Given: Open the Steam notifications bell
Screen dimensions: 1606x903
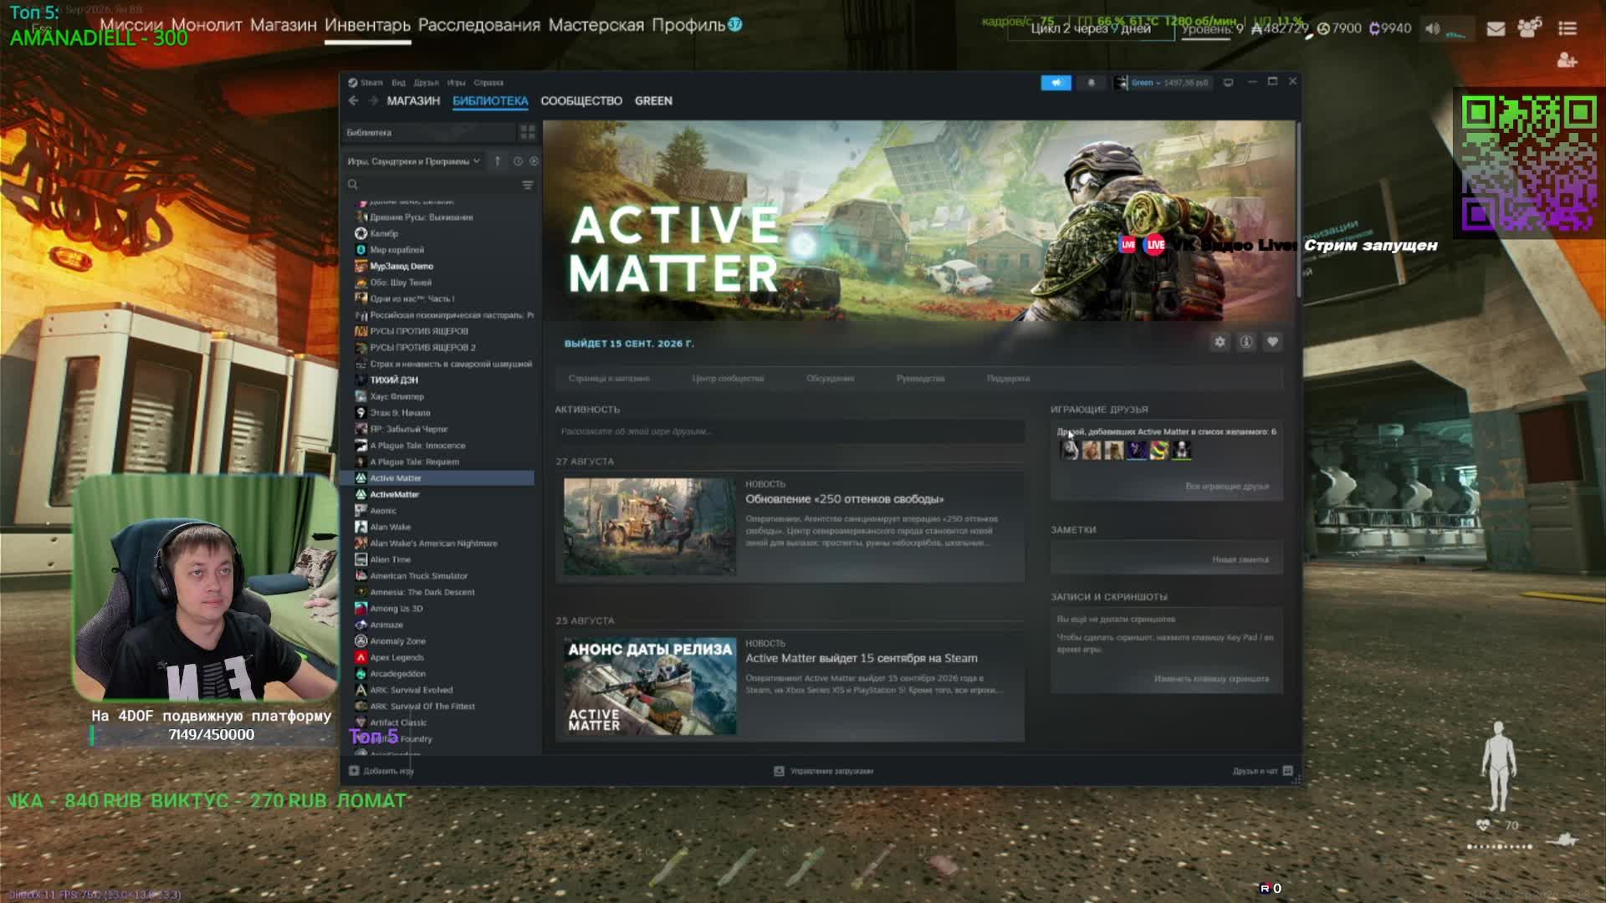Looking at the screenshot, I should [1091, 83].
